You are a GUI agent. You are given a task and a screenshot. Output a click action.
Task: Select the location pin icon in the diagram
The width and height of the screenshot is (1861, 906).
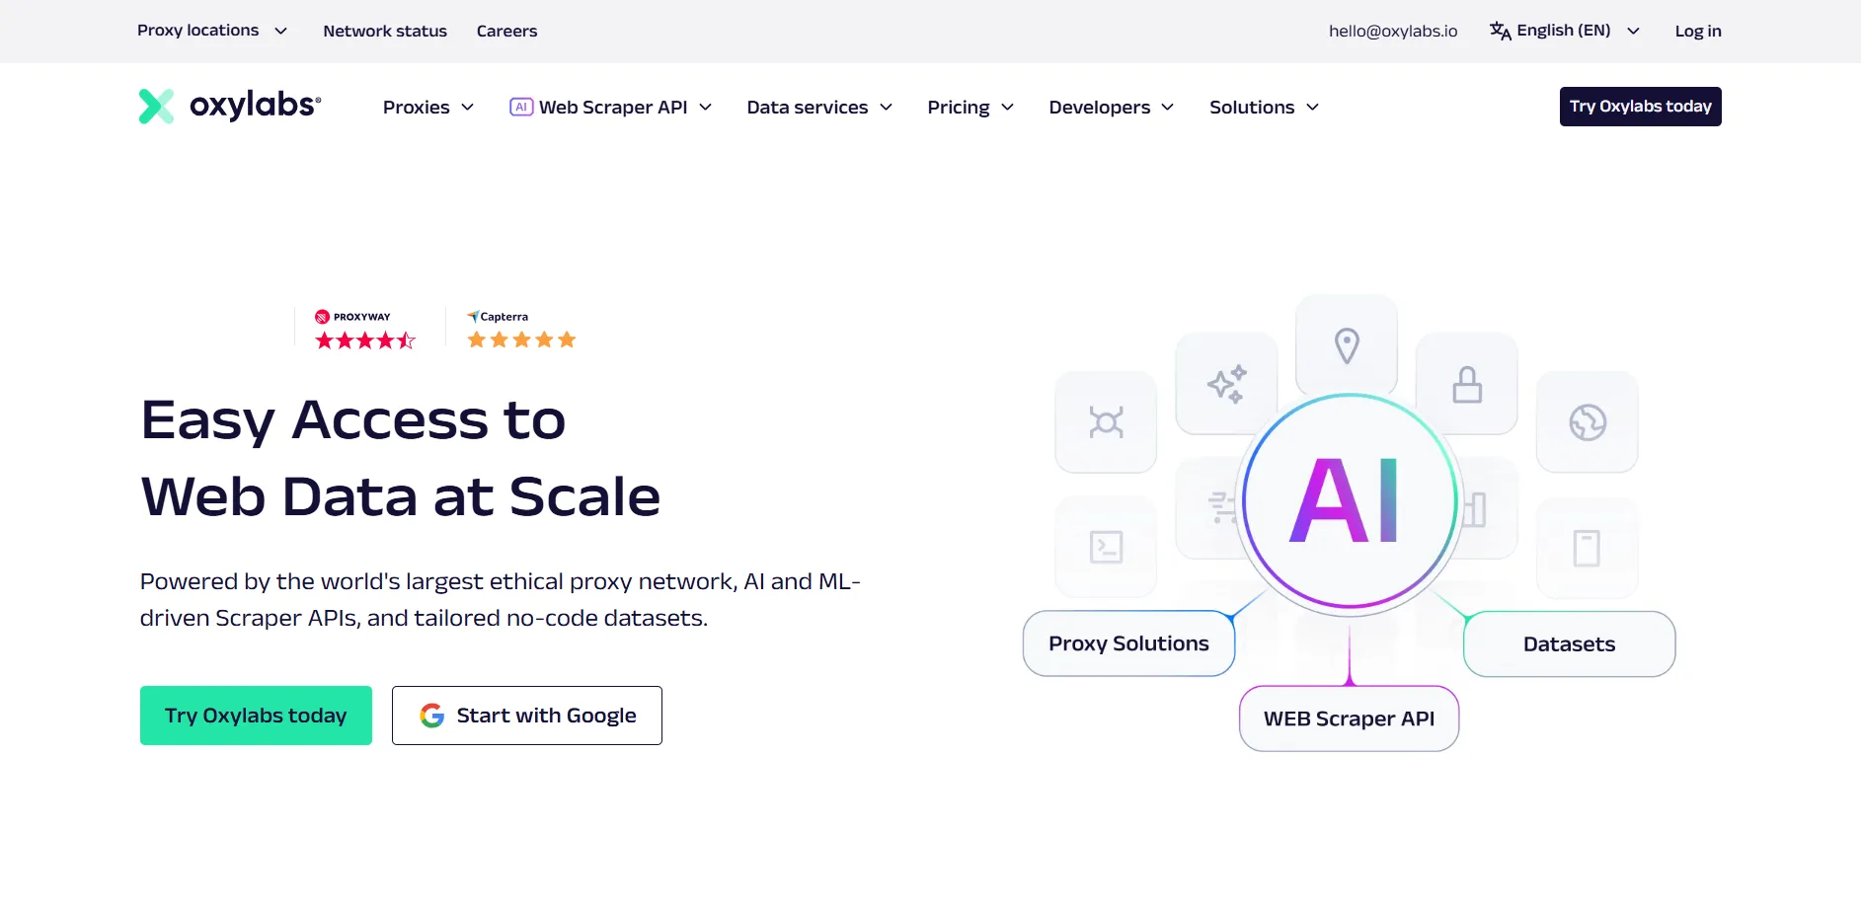point(1347,345)
